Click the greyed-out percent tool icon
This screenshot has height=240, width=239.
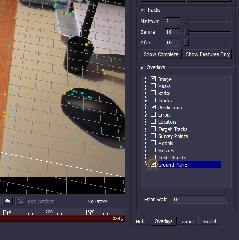(20, 201)
